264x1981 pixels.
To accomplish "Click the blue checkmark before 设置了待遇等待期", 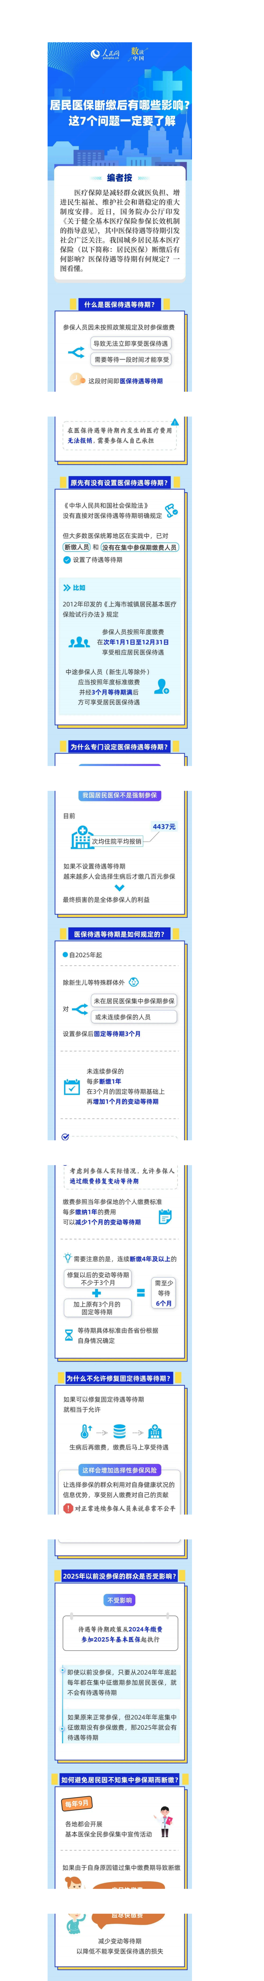I will [67, 560].
